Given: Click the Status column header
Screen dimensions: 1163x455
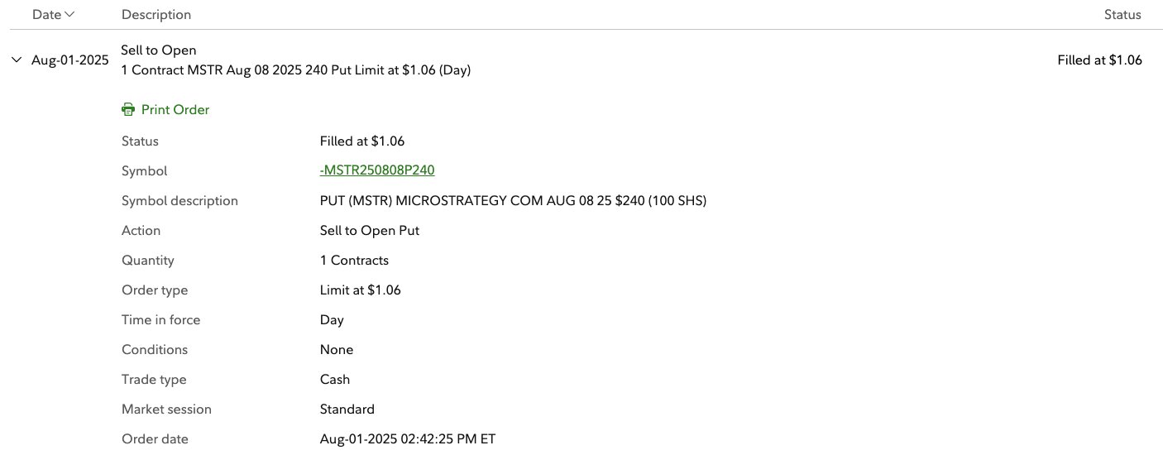Looking at the screenshot, I should coord(1122,14).
